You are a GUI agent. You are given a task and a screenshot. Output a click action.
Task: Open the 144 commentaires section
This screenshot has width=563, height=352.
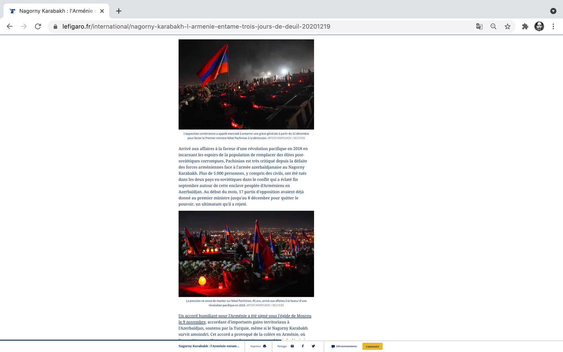[x=344, y=346]
